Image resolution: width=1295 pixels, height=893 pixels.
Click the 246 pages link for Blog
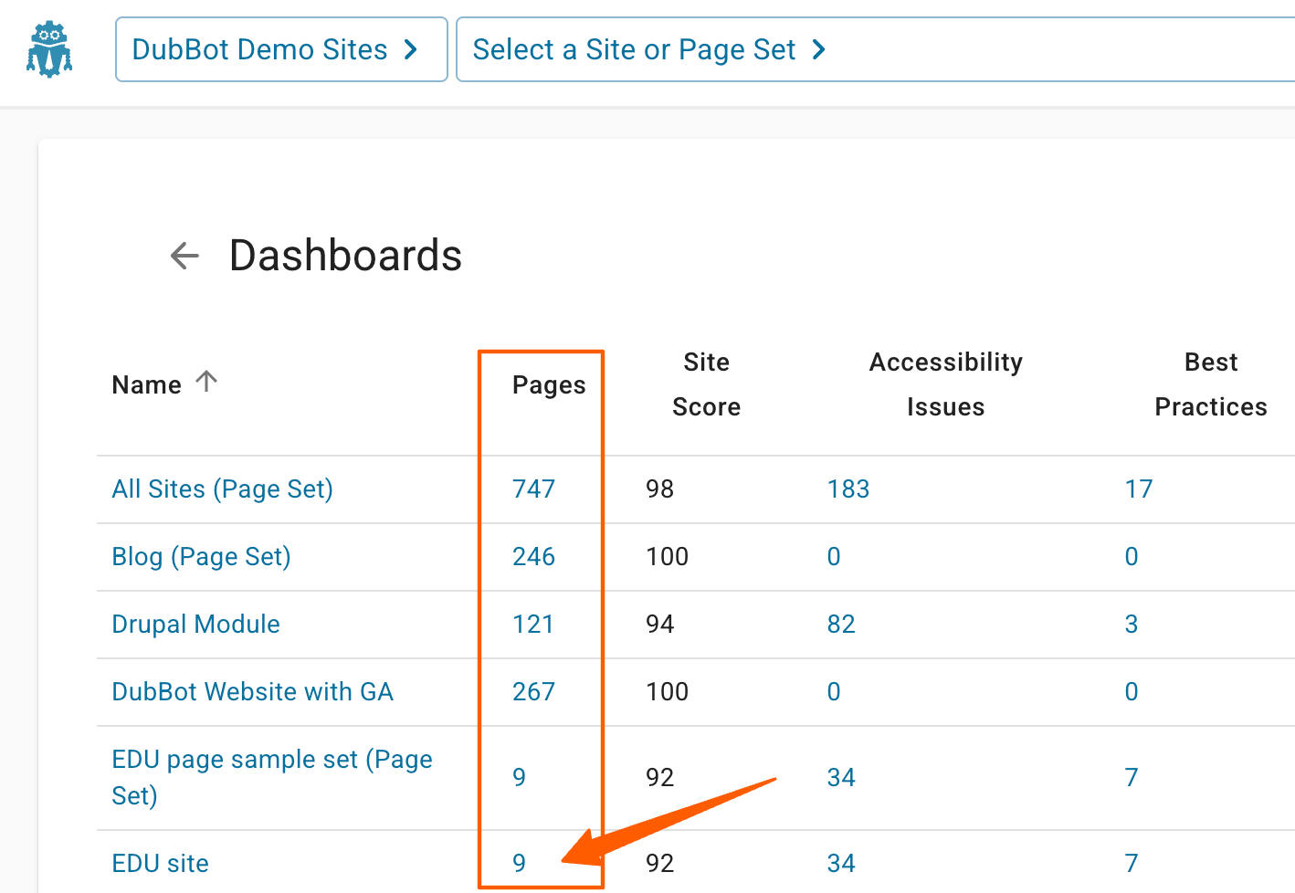[x=534, y=556]
